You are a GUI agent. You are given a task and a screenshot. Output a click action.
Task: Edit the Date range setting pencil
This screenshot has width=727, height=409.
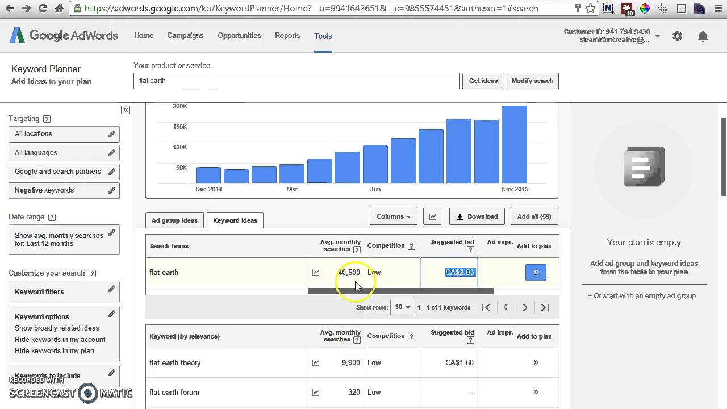(112, 232)
